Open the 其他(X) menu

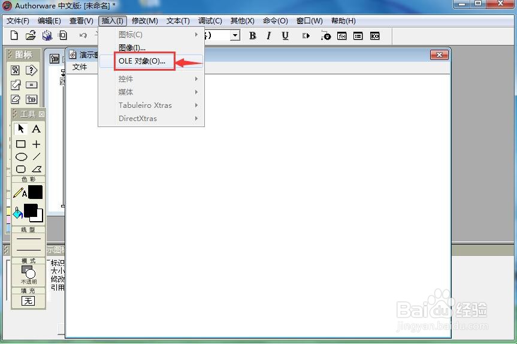[243, 21]
